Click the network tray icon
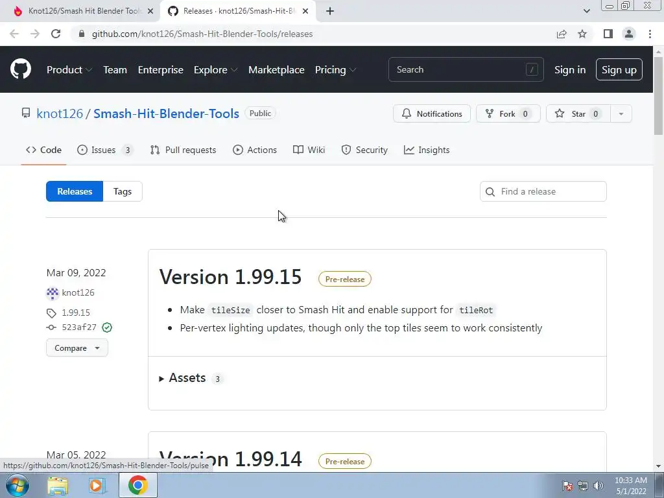 point(583,486)
